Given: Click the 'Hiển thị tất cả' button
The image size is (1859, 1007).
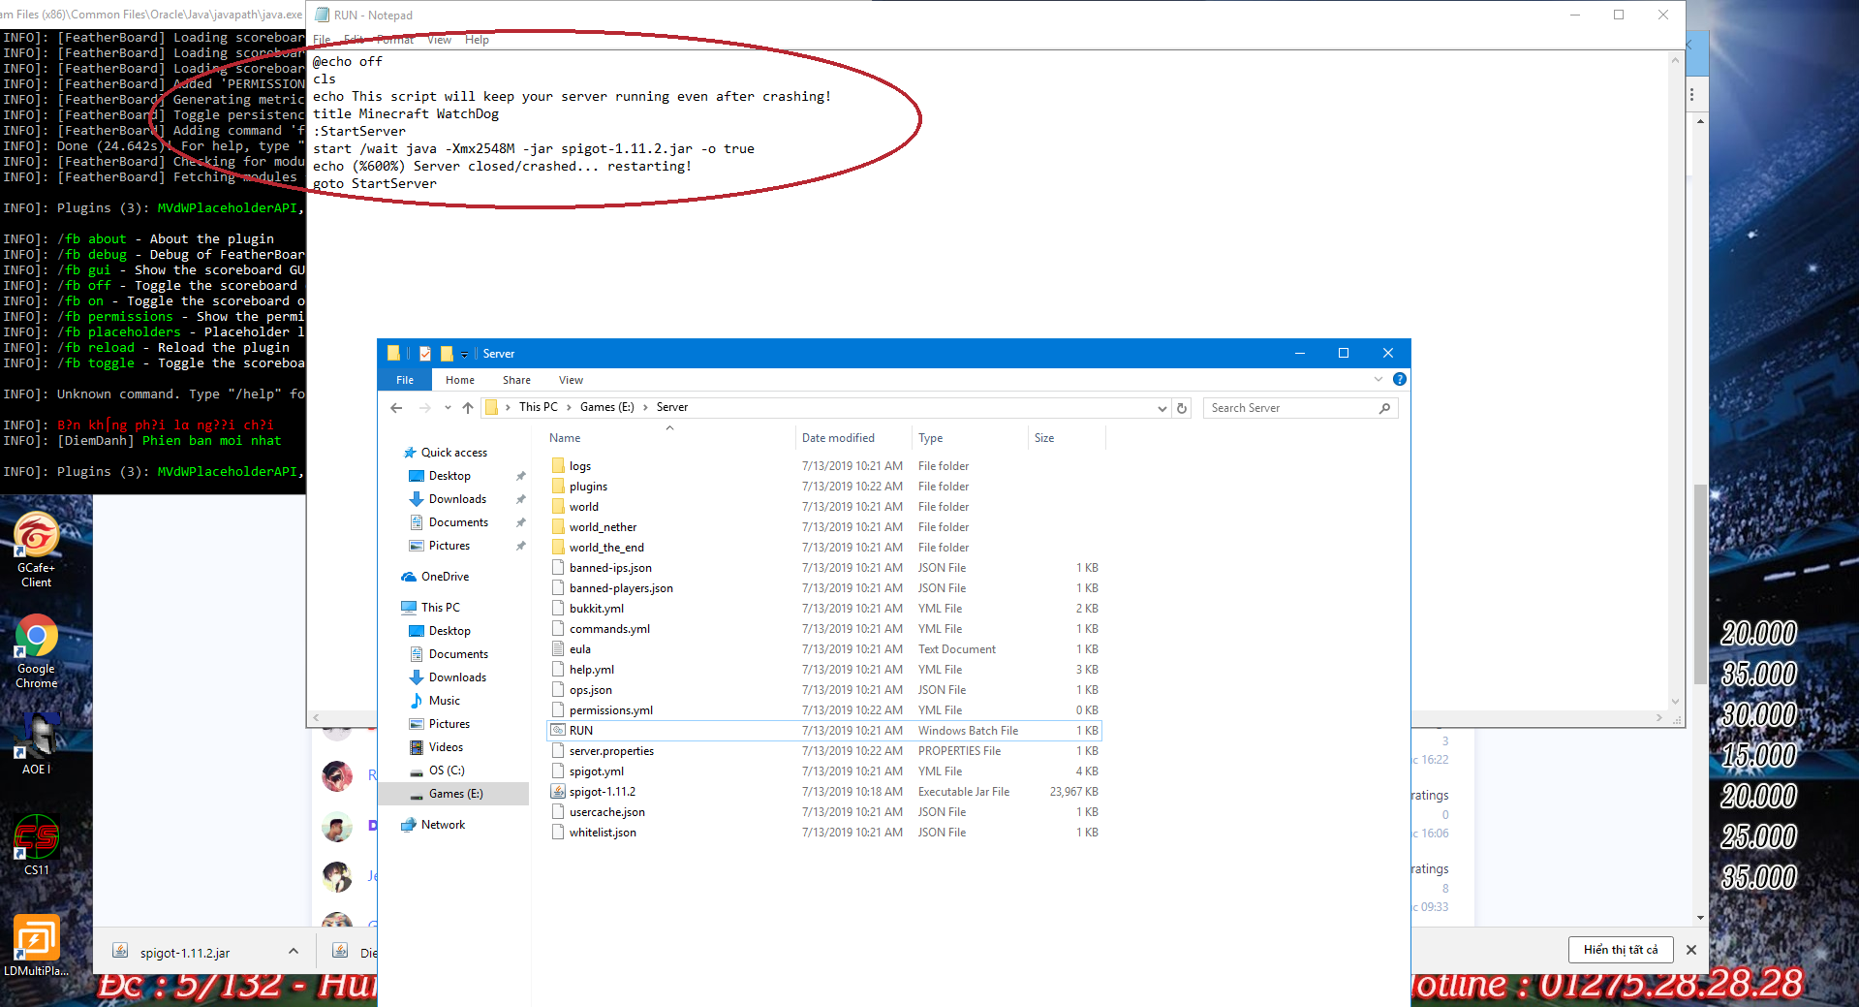Looking at the screenshot, I should point(1620,950).
